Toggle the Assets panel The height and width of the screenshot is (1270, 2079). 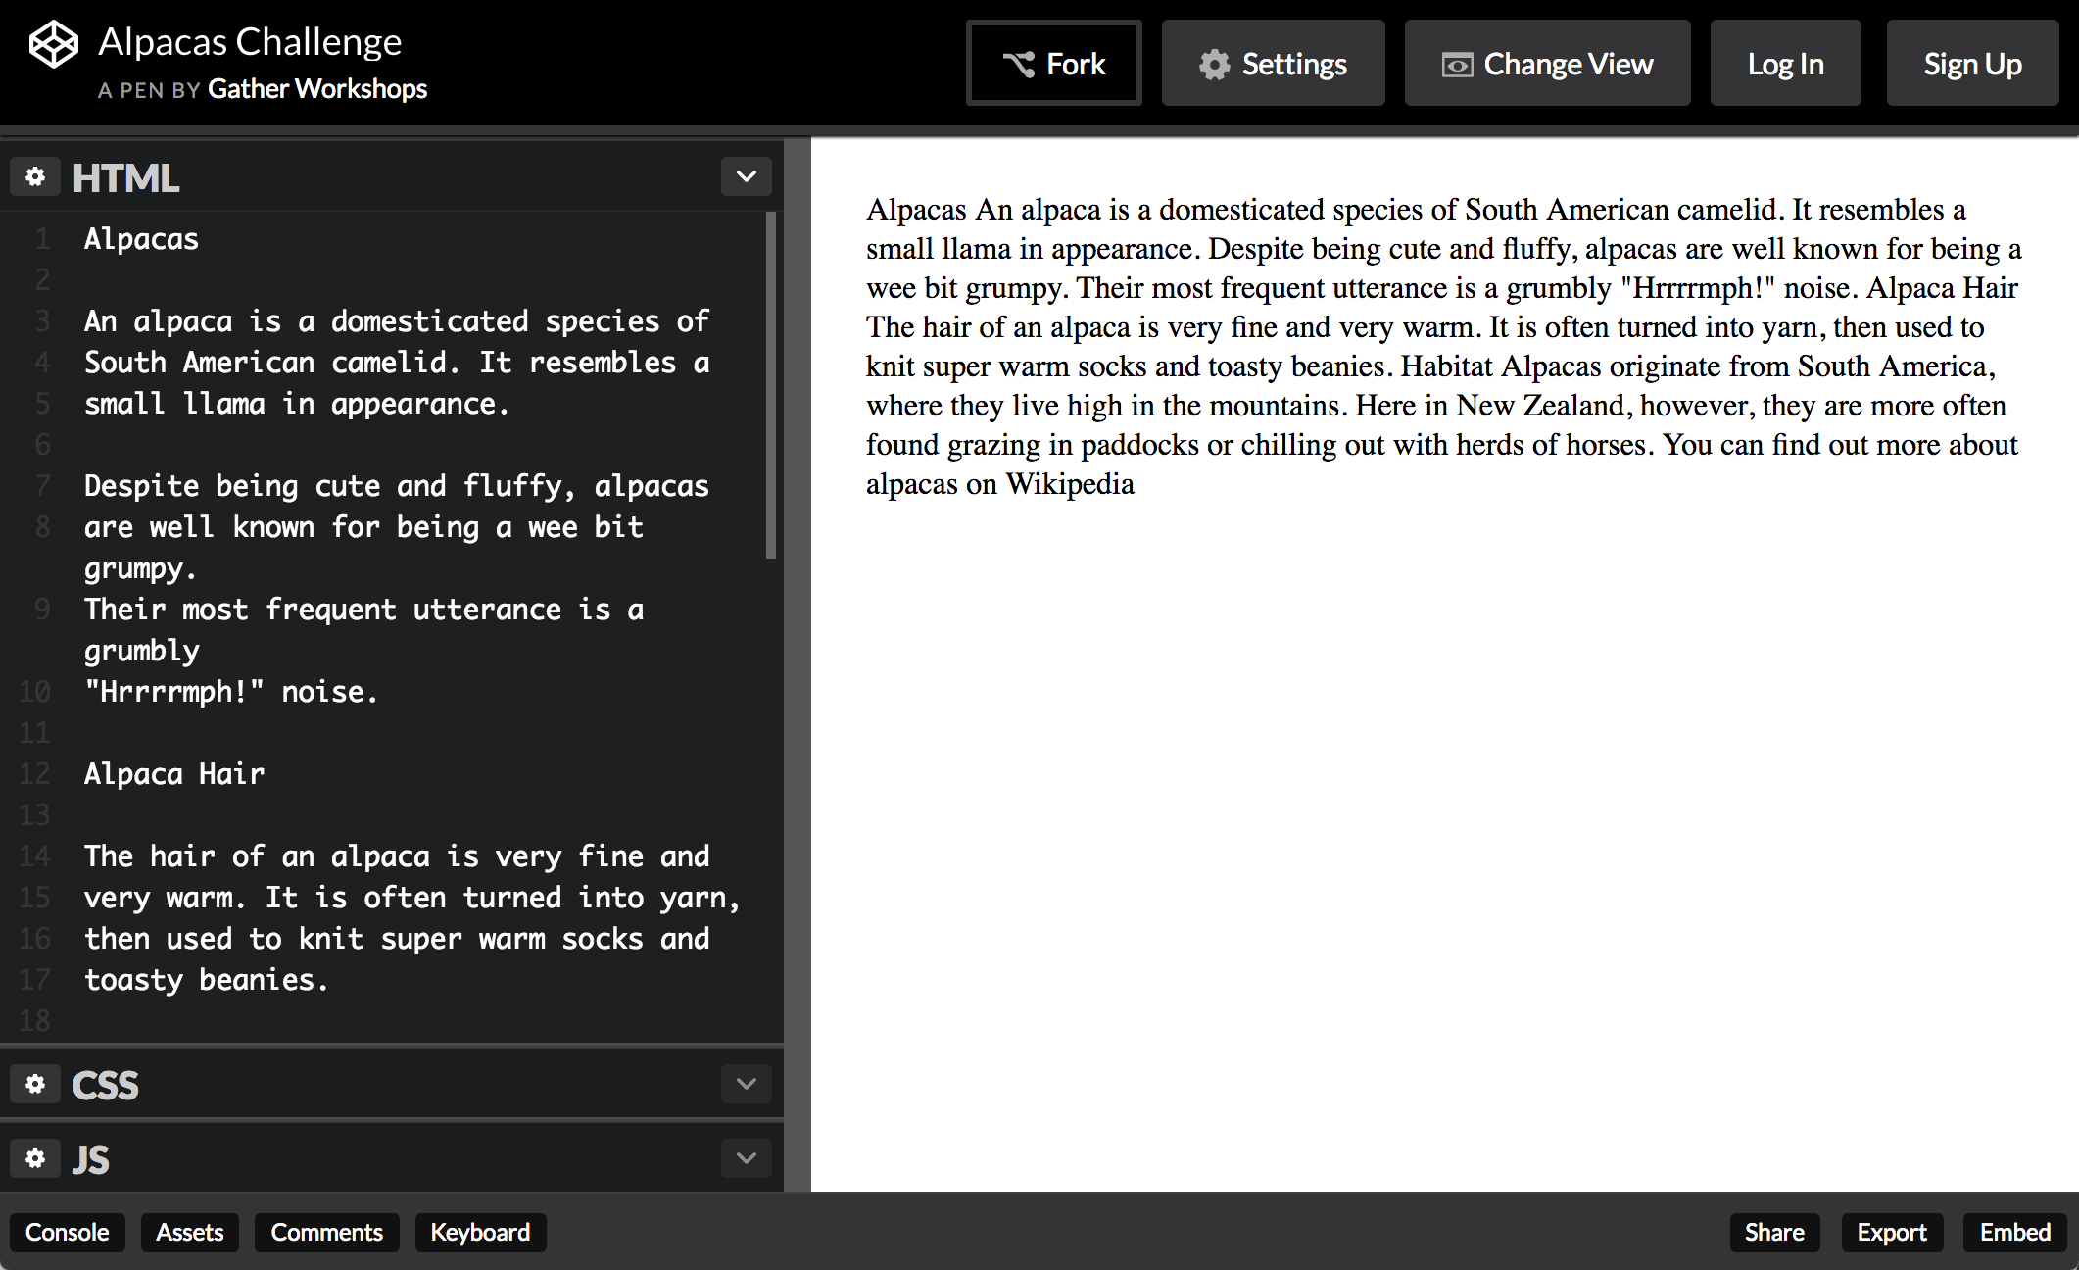click(190, 1232)
